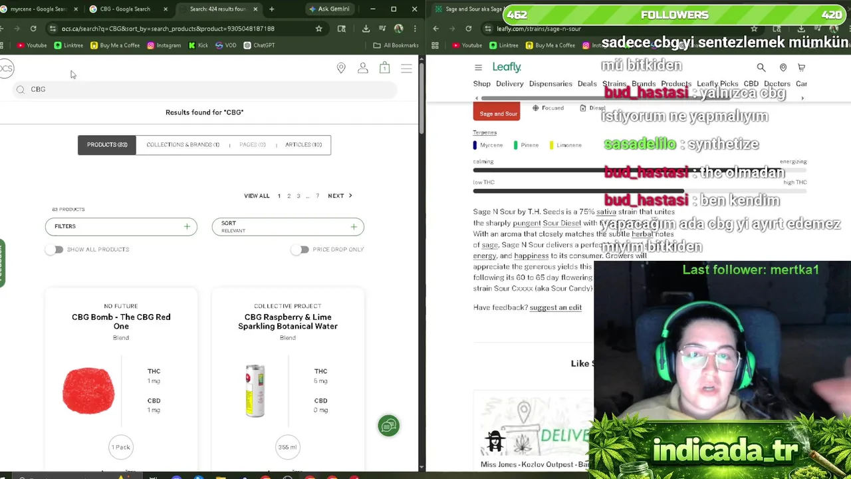
Task: Close the myrcene Google Search tab
Action: pyautogui.click(x=76, y=9)
